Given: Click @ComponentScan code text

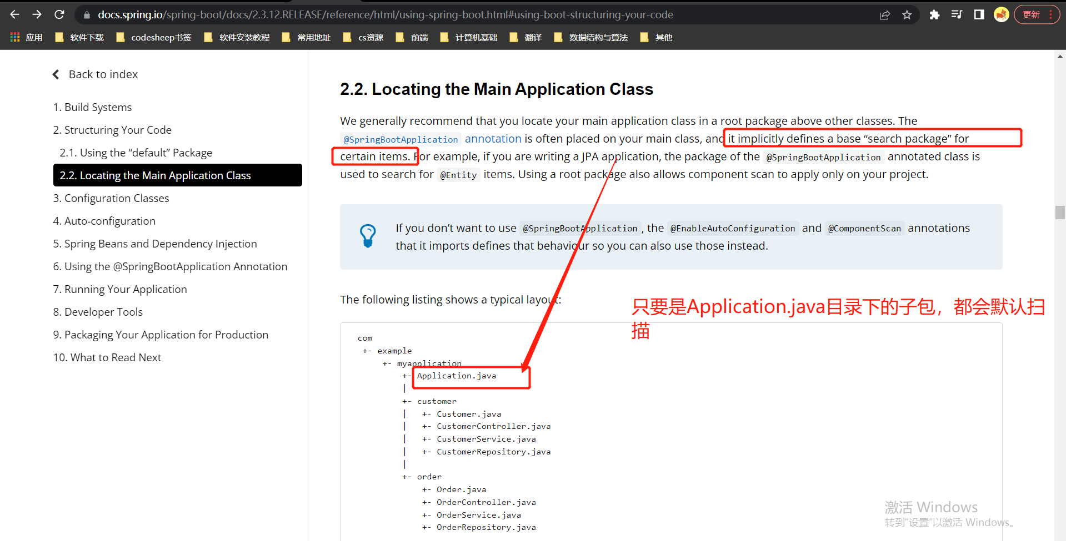Looking at the screenshot, I should point(864,228).
